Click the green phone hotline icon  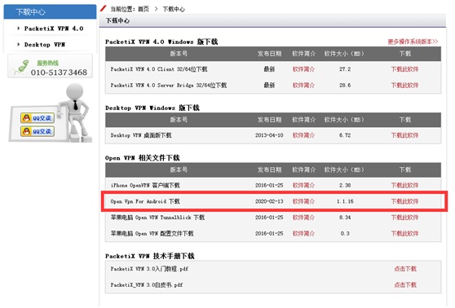tap(22, 67)
